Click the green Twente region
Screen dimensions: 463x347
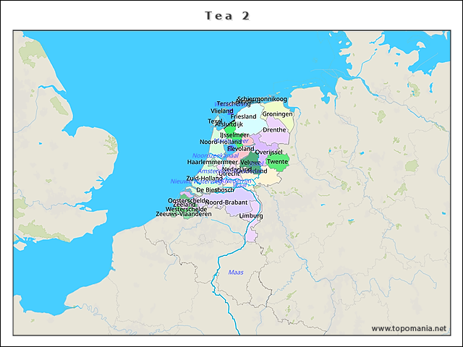coord(277,161)
